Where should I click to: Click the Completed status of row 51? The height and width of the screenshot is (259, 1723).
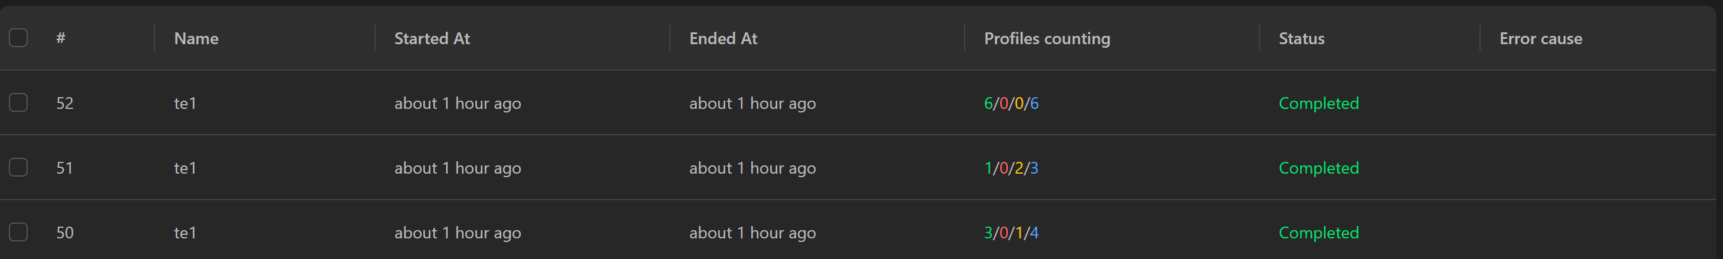(1318, 168)
